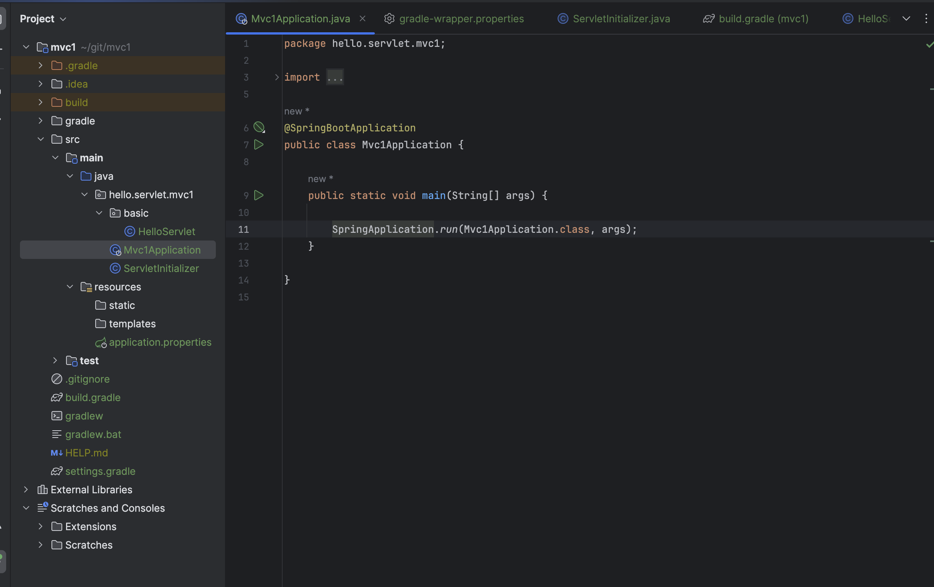
Task: Select templates folder in project tree
Action: [x=118, y=324]
